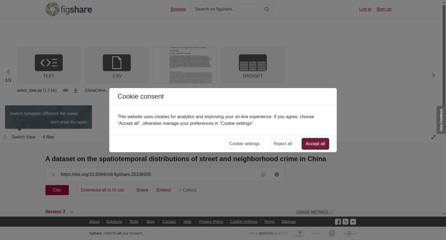Dismiss tip with don't show this again

point(69,122)
